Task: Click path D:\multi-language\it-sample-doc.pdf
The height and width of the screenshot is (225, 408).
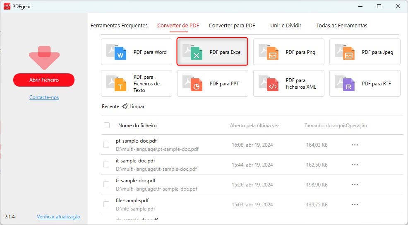Action: 156,169
